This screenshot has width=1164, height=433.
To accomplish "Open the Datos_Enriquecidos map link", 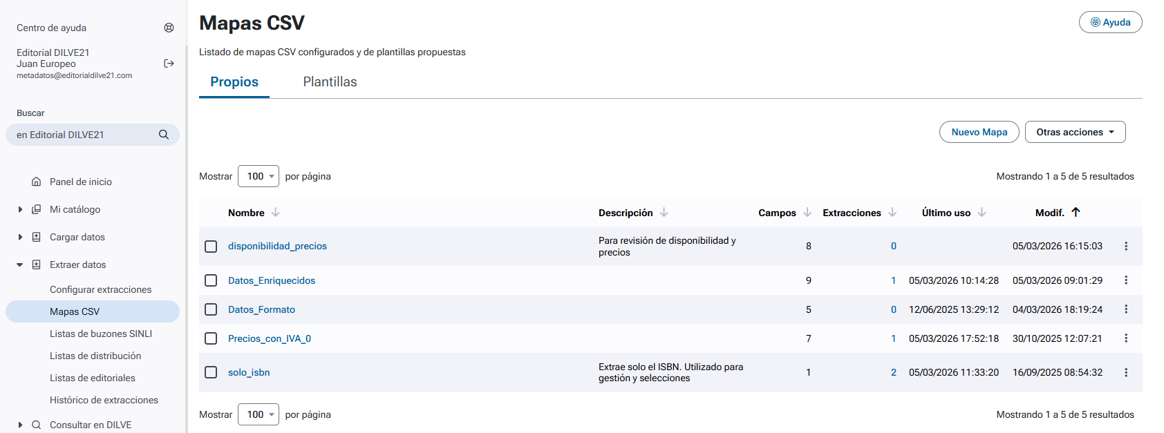I will [x=272, y=280].
